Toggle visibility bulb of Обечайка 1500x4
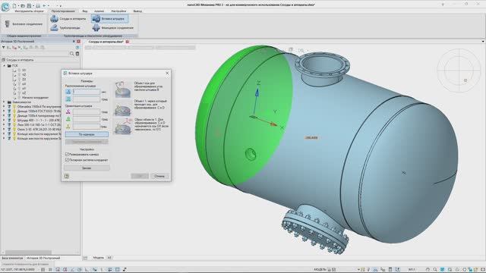This screenshot has height=273, width=486. (x=14, y=106)
